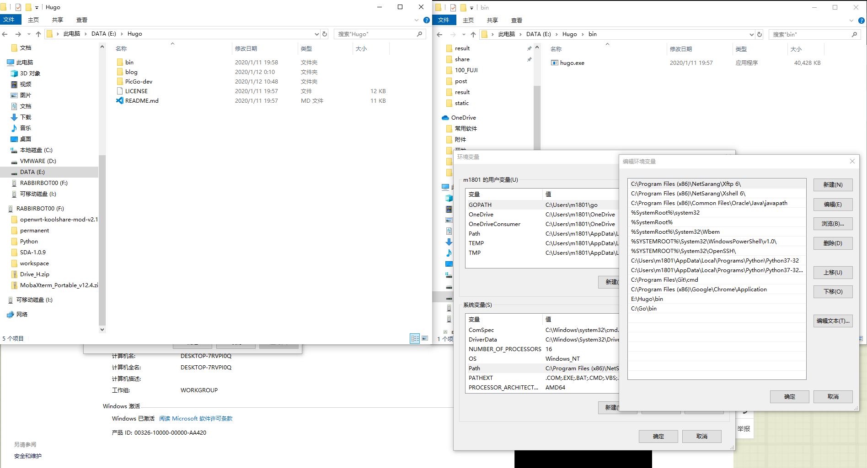Select 桌面 in Hugo navigation pane
The width and height of the screenshot is (867, 468).
(x=26, y=139)
